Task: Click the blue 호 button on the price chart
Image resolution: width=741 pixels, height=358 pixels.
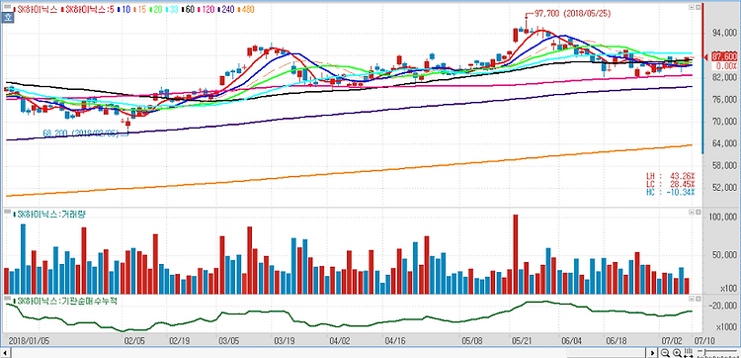Action: pos(7,18)
